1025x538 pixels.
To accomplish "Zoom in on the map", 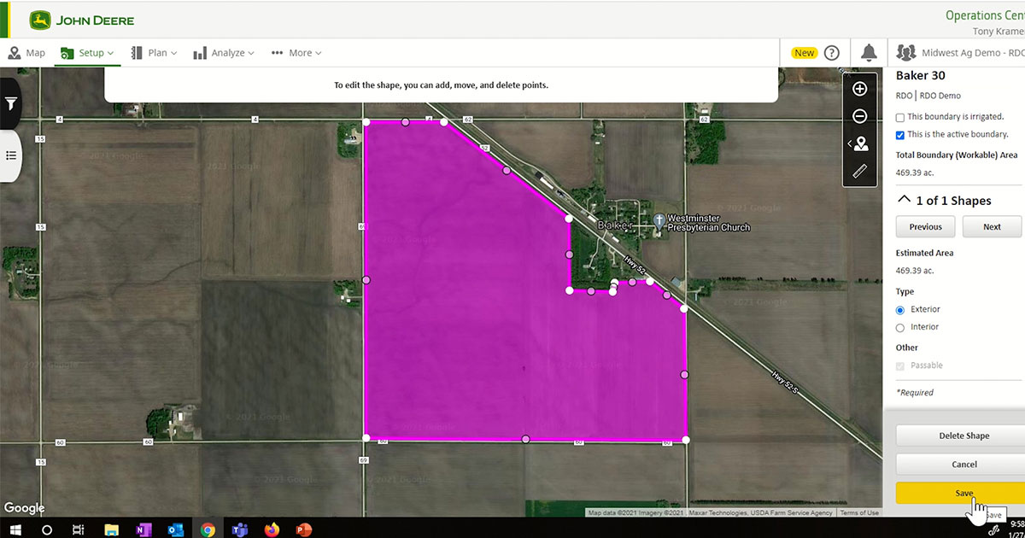I will (x=860, y=88).
